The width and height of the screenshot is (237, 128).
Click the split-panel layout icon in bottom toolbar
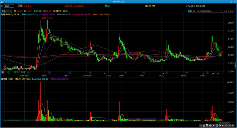(217, 125)
